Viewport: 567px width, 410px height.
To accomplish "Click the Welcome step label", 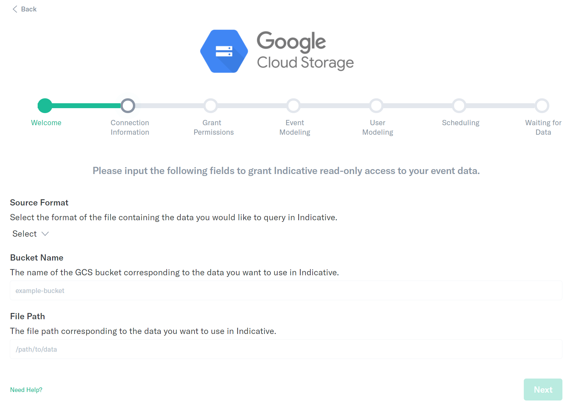I will [46, 123].
